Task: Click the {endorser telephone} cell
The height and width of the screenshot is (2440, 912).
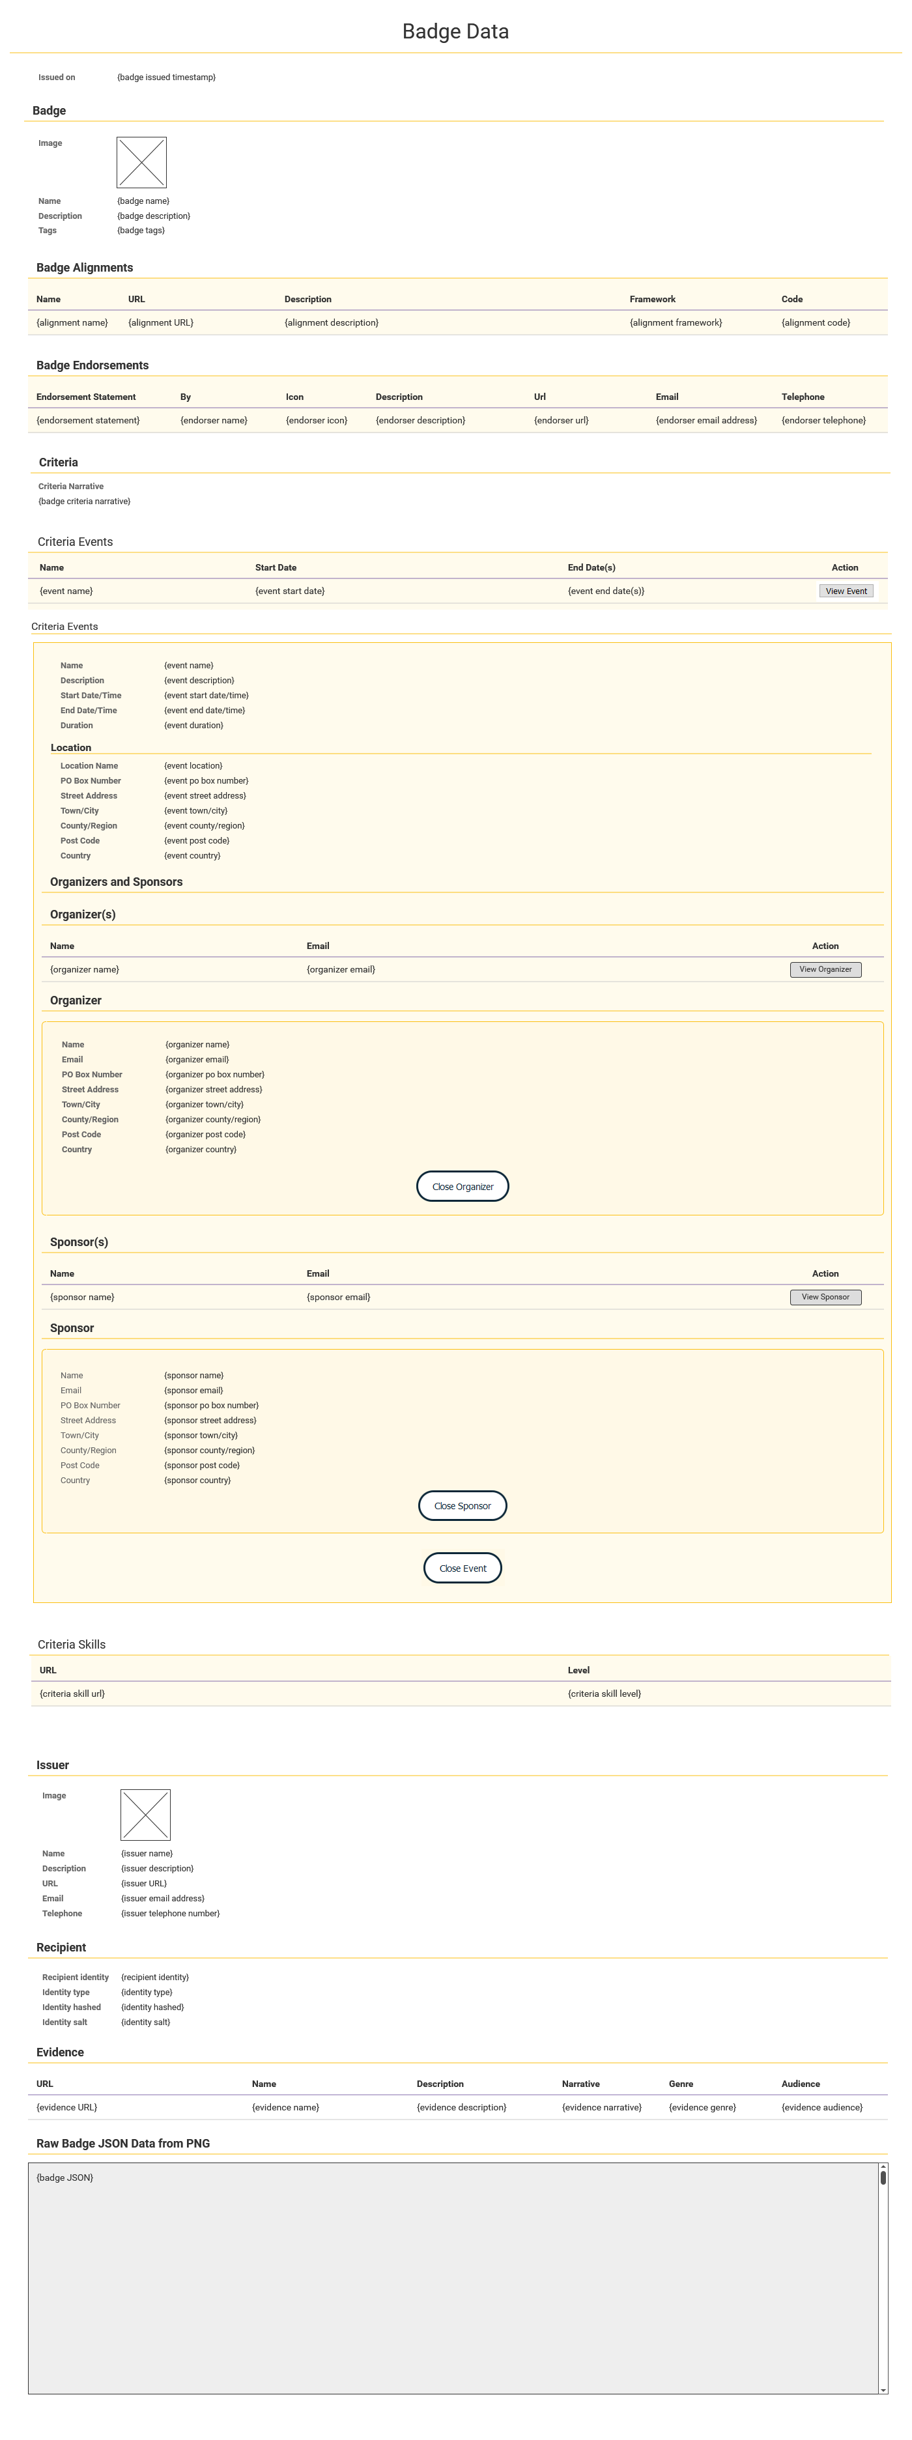Action: pos(823,421)
